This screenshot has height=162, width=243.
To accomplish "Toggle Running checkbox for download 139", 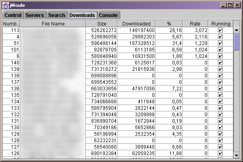I will [x=220, y=69].
